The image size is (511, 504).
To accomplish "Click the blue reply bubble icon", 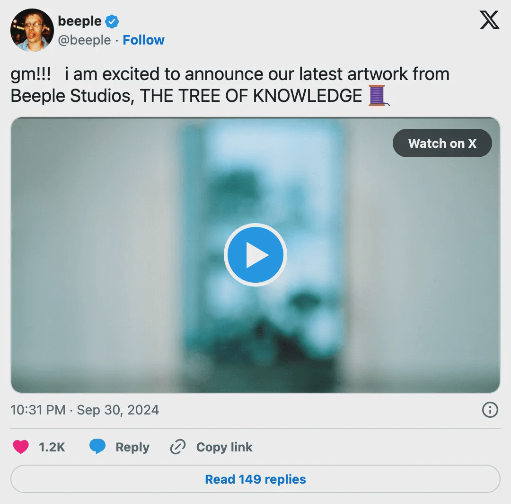I will click(x=97, y=447).
